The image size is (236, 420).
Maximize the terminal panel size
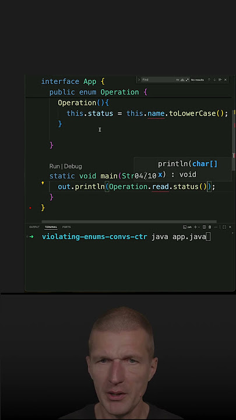coord(224,227)
